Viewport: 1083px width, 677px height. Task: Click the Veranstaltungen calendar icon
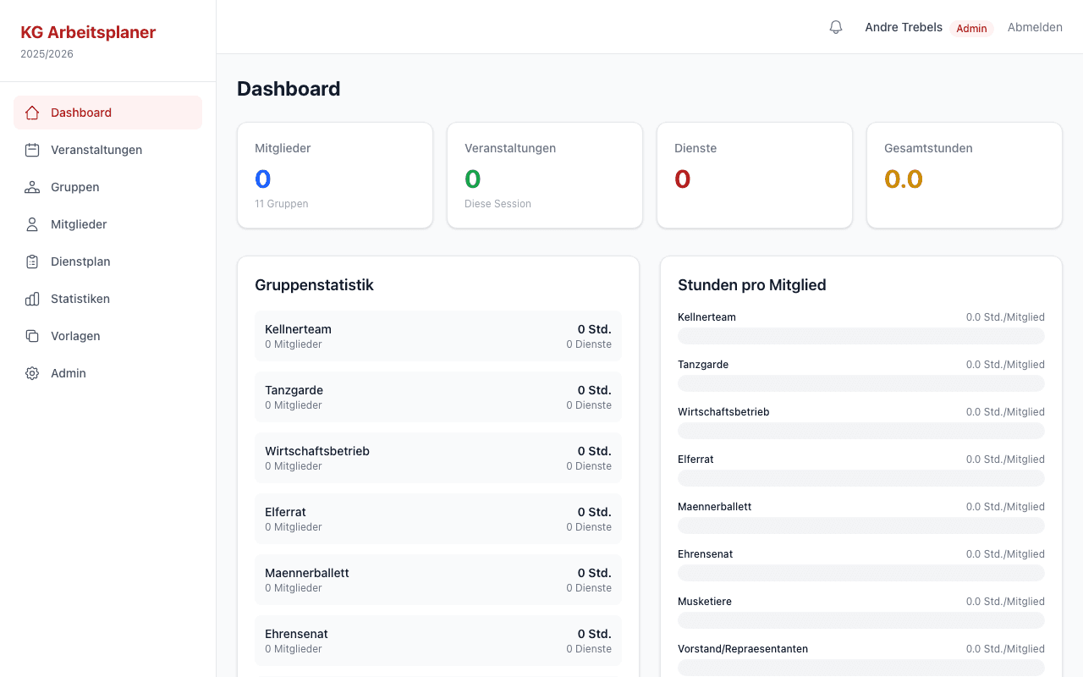[x=32, y=150]
